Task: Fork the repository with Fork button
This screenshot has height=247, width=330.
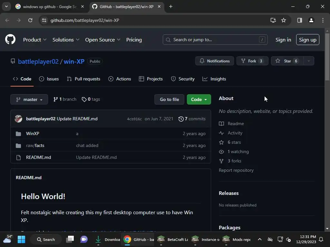Action: pyautogui.click(x=252, y=61)
